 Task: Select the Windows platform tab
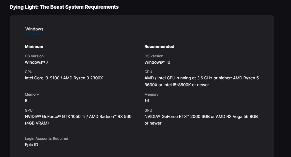click(x=34, y=29)
